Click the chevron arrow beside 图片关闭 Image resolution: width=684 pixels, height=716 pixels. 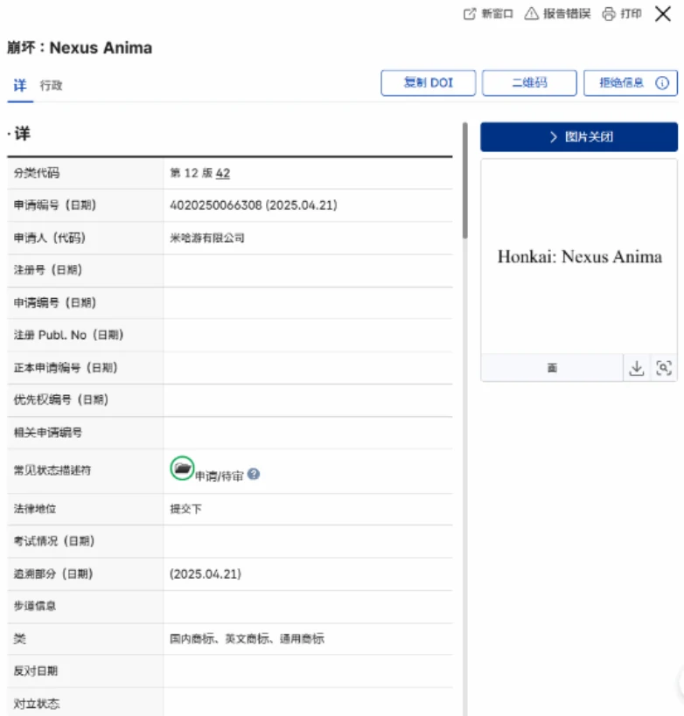[554, 137]
